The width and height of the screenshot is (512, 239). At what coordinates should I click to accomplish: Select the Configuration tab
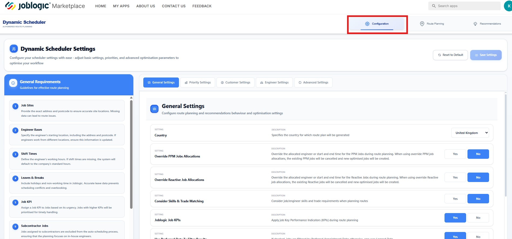377,24
